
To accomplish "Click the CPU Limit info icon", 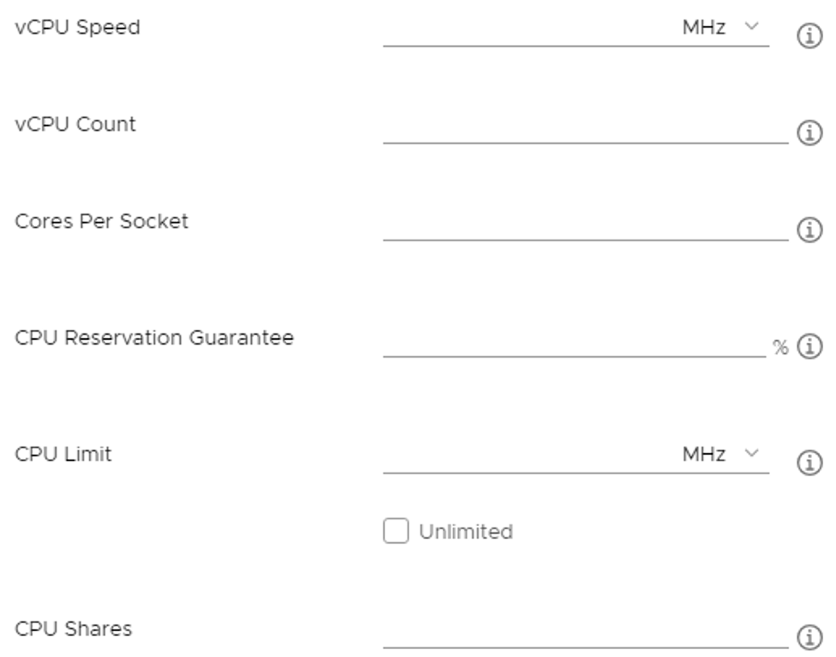I will tap(809, 463).
